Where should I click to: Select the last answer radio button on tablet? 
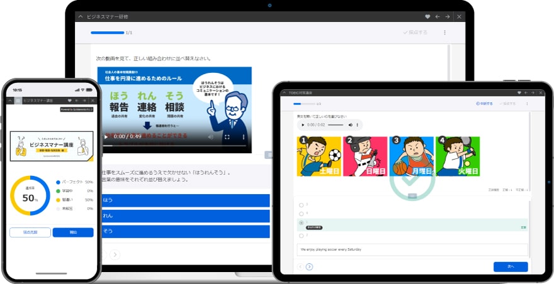(x=301, y=235)
